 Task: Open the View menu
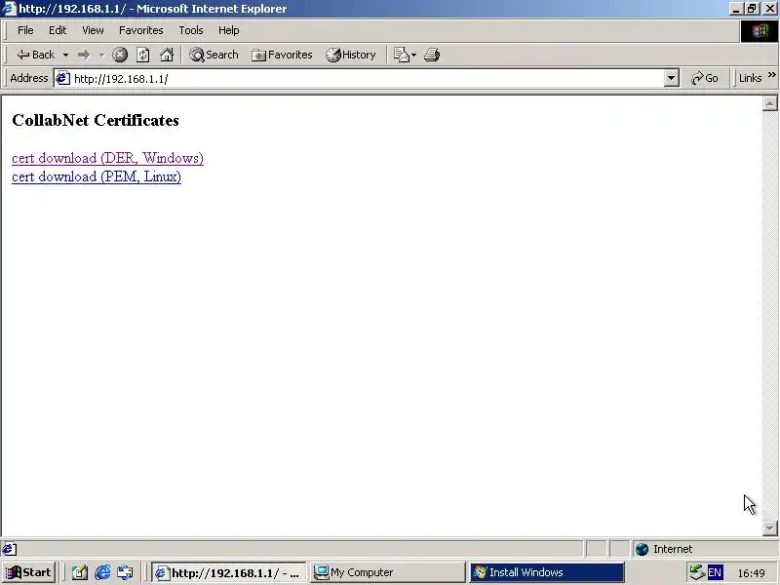[x=93, y=30]
